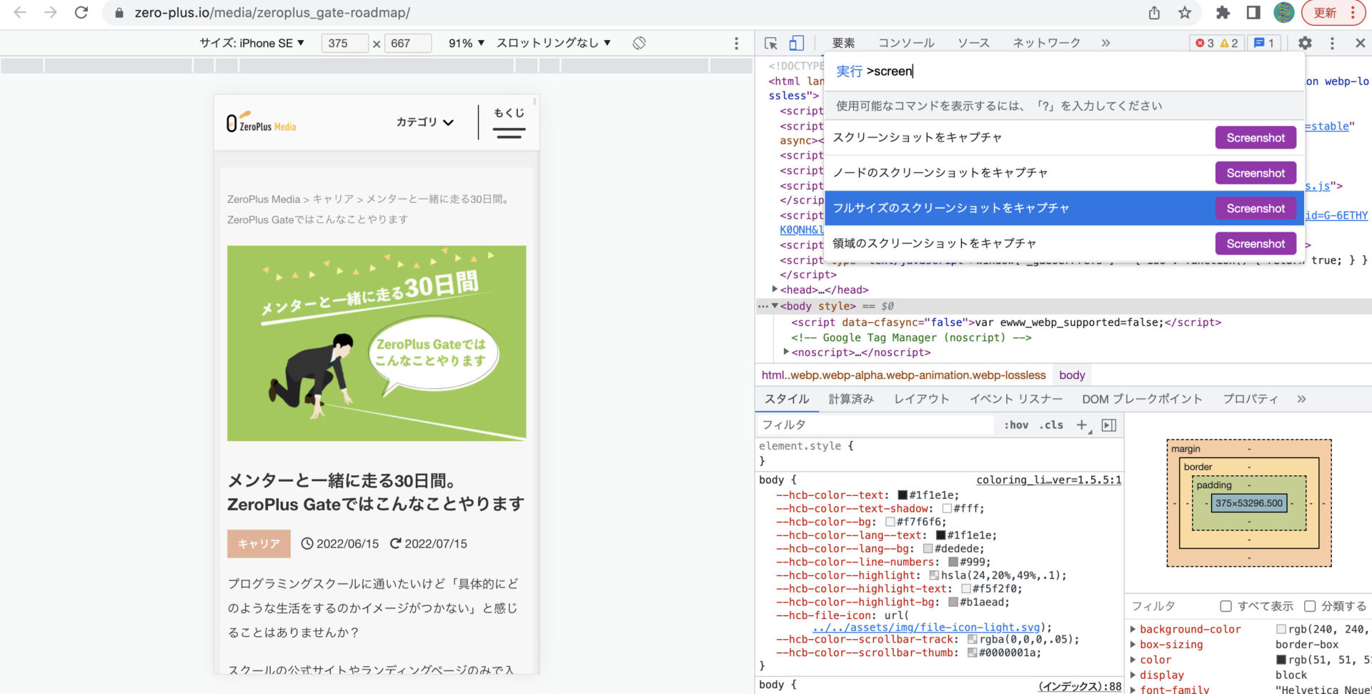Click the --hcb-color--bg swatch #f7f6f6
The image size is (1372, 694).
coord(890,522)
